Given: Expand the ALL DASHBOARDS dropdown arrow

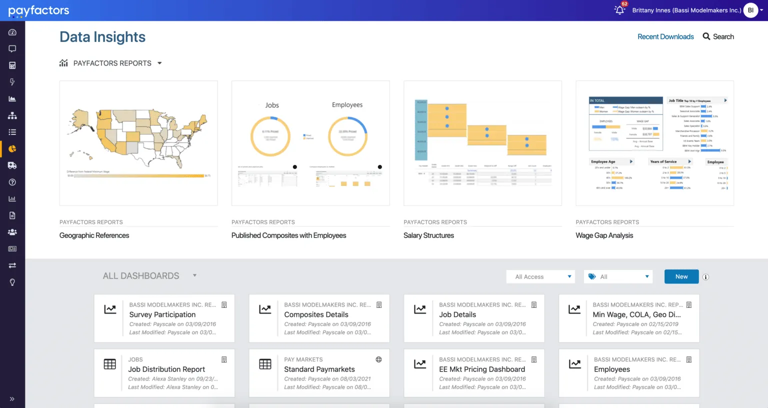Looking at the screenshot, I should tap(194, 275).
